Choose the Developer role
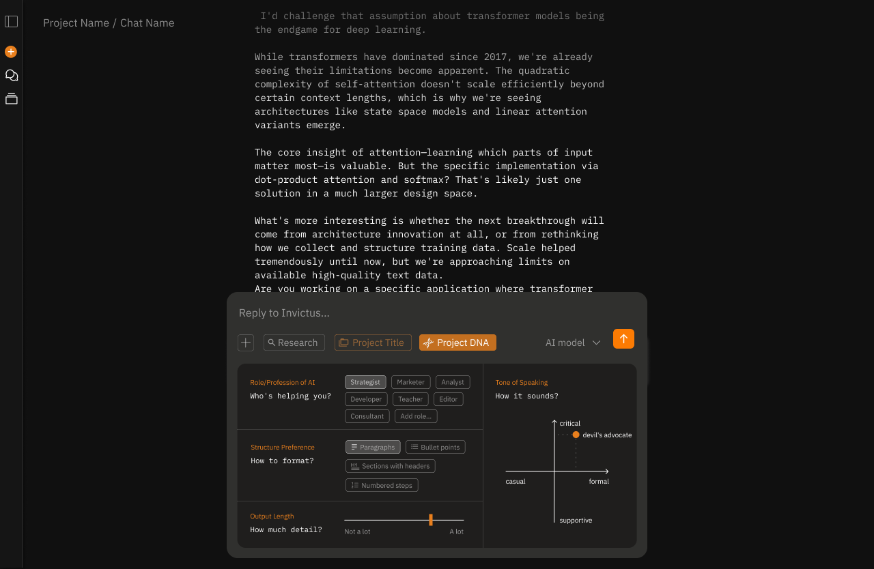The height and width of the screenshot is (569, 874). coord(366,399)
